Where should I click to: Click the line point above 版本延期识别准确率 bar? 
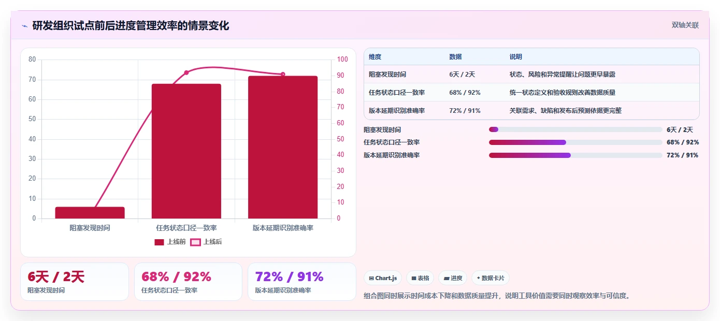[283, 74]
